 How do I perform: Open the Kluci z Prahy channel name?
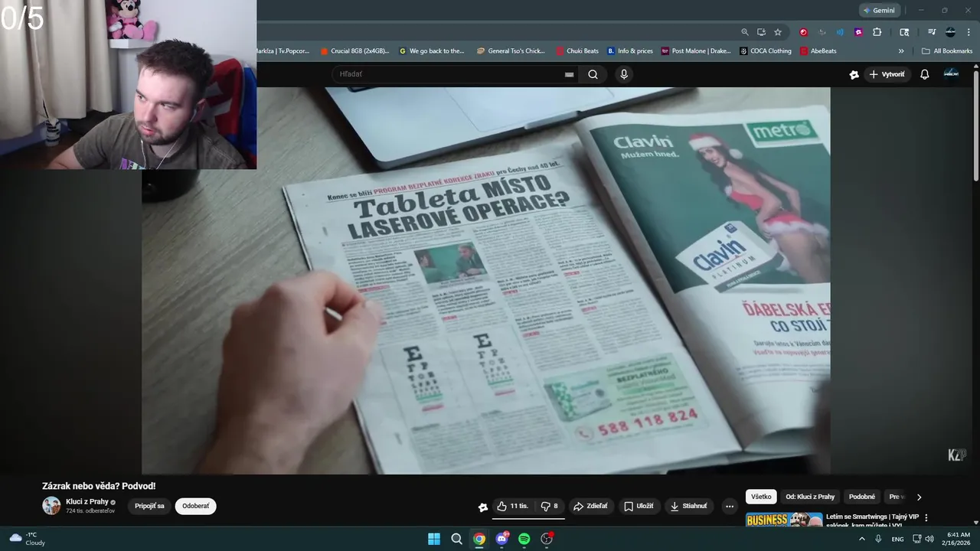[87, 502]
